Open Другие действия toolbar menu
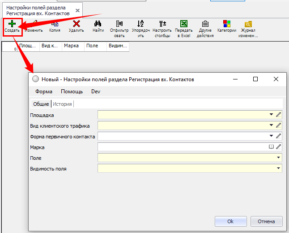 click(x=205, y=24)
